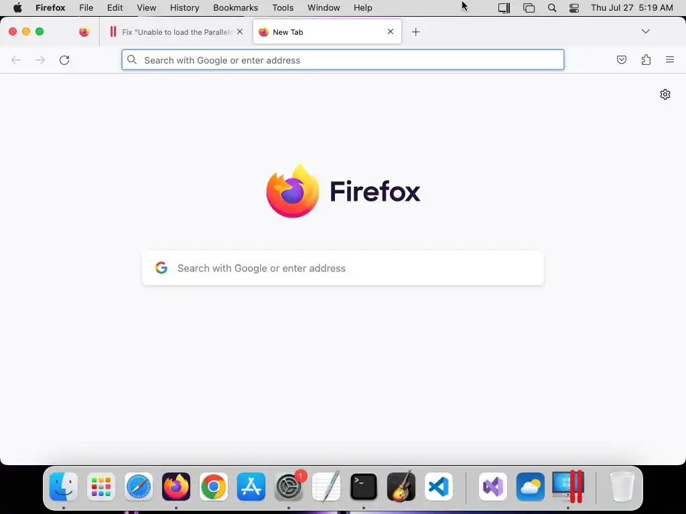
Task: Open the Firefox application menu (hamburger)
Action: [669, 60]
